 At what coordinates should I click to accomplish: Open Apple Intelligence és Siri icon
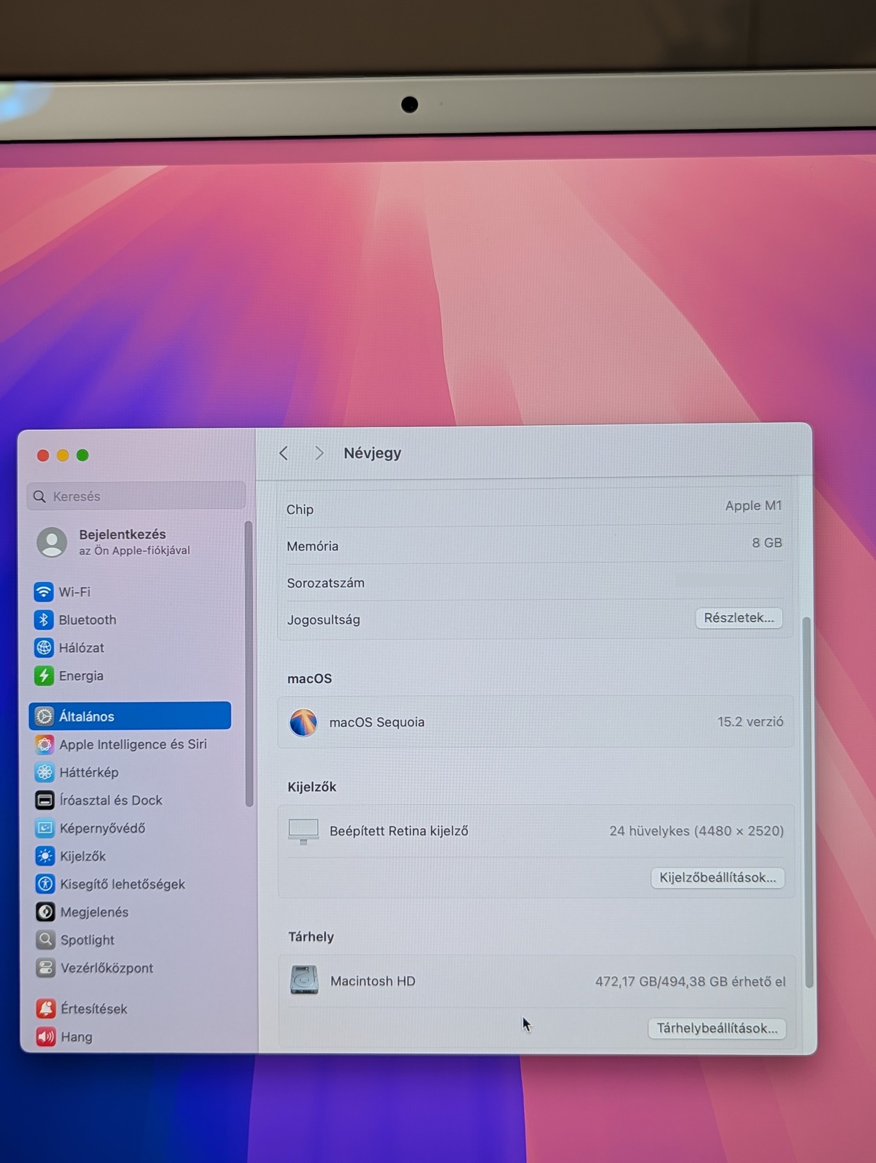click(x=44, y=744)
